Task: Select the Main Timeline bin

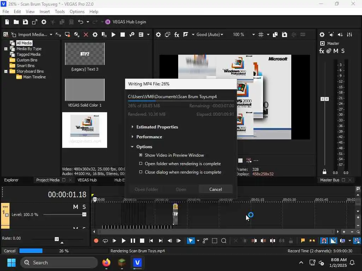Action: [x=34, y=77]
